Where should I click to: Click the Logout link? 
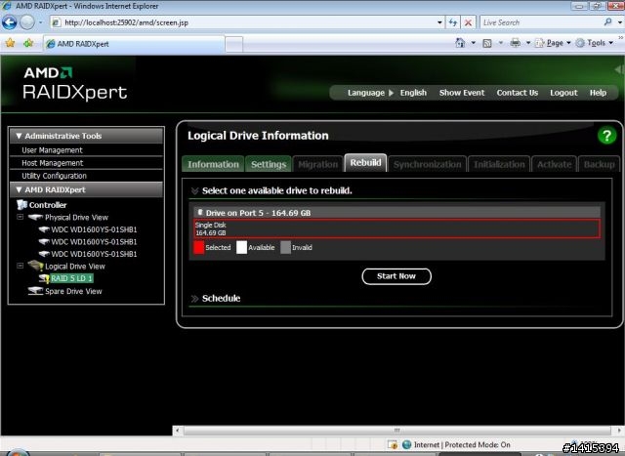(x=563, y=93)
